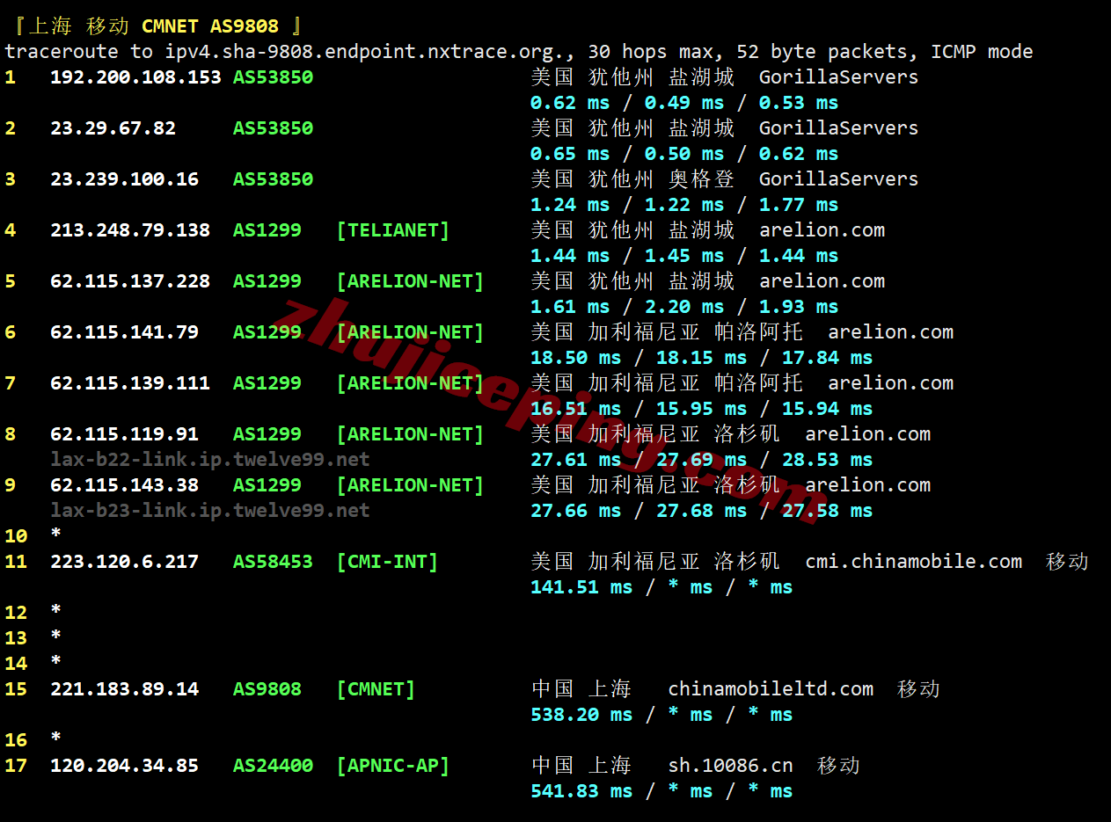This screenshot has height=822, width=1111.
Task: Click 帕洛阿托 in the hop 6 row
Action: point(759,332)
